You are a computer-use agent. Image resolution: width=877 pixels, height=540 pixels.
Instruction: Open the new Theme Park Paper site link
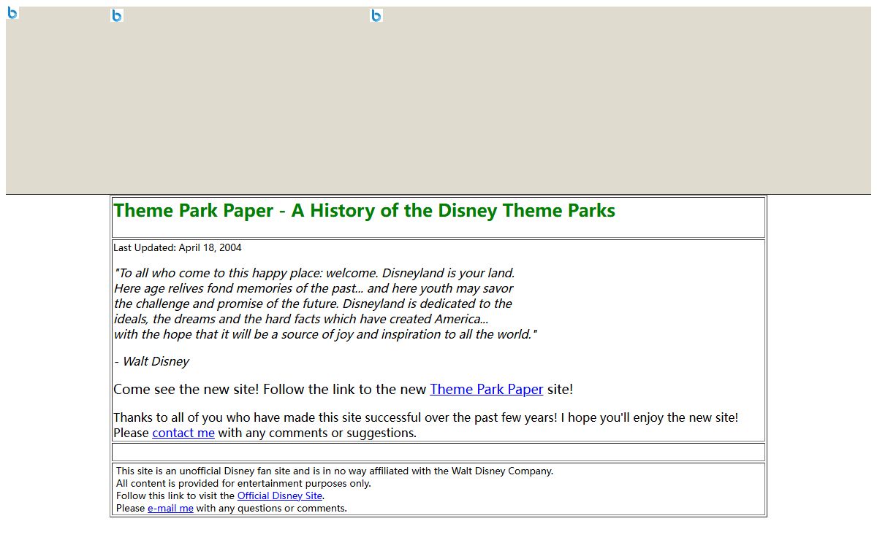[x=486, y=389]
